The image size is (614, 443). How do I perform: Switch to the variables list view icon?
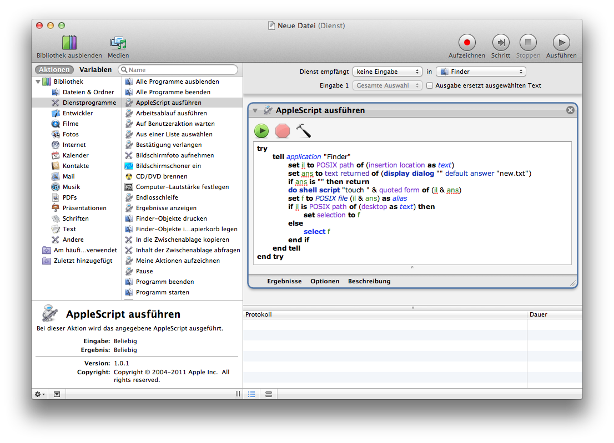point(269,394)
